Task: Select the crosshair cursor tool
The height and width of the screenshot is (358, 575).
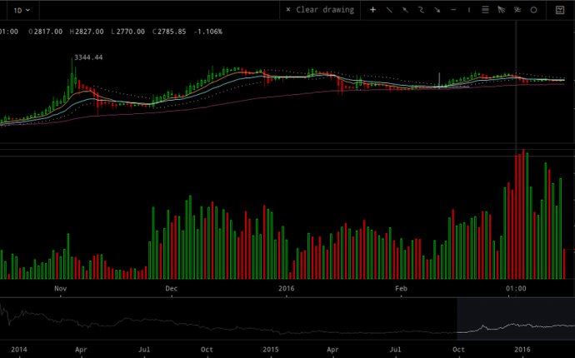Action: pos(372,10)
